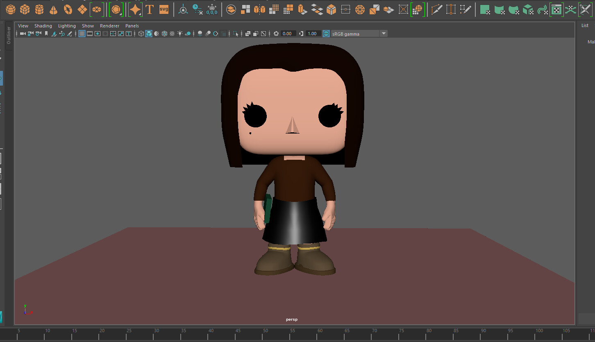595x342 pixels.
Task: Enable use all lights in viewport
Action: pos(180,34)
